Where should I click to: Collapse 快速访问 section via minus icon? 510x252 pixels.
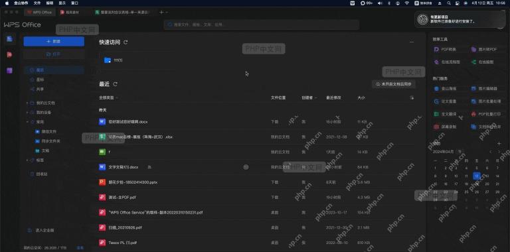click(x=412, y=42)
